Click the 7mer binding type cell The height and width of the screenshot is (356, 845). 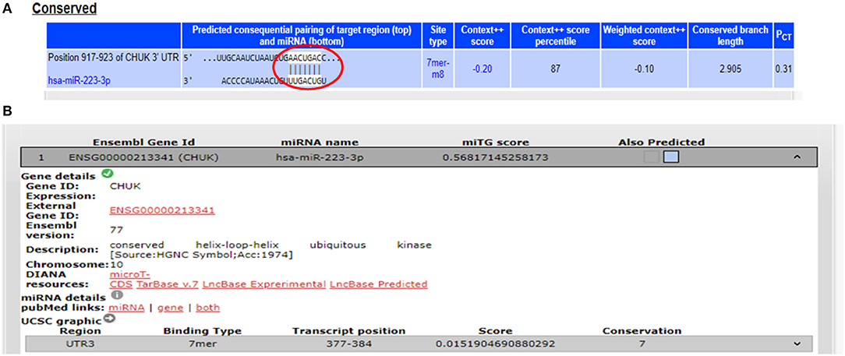[x=203, y=343]
